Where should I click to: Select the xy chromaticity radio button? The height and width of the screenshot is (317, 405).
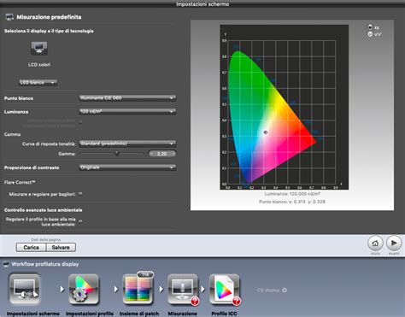click(370, 27)
